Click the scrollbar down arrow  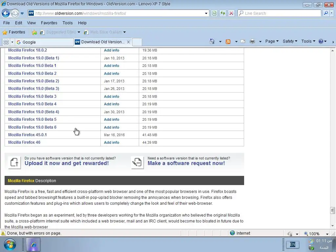tap(332, 226)
